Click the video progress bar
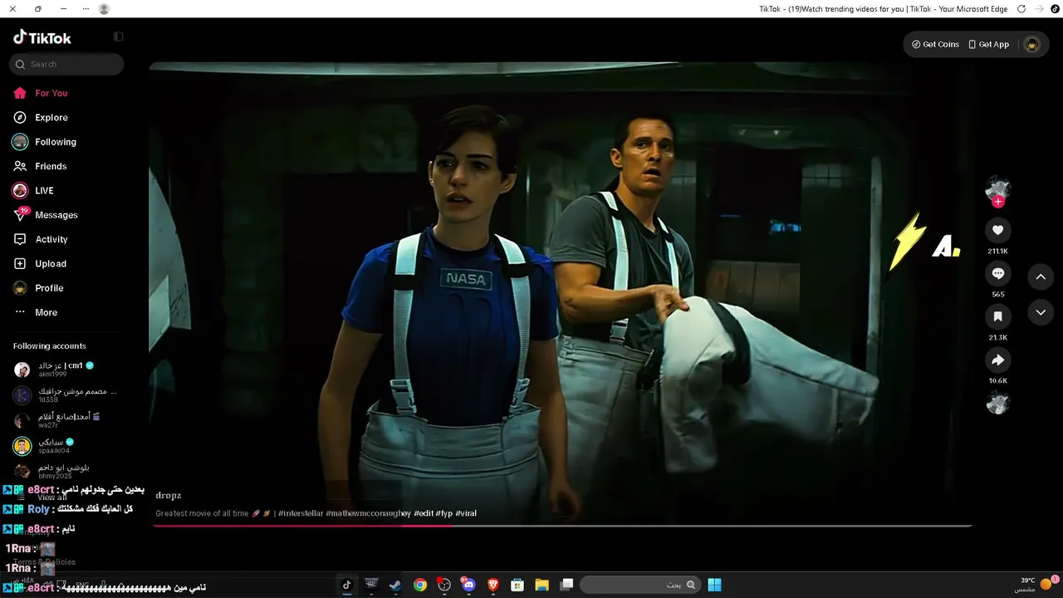This screenshot has width=1063, height=598. (x=562, y=526)
